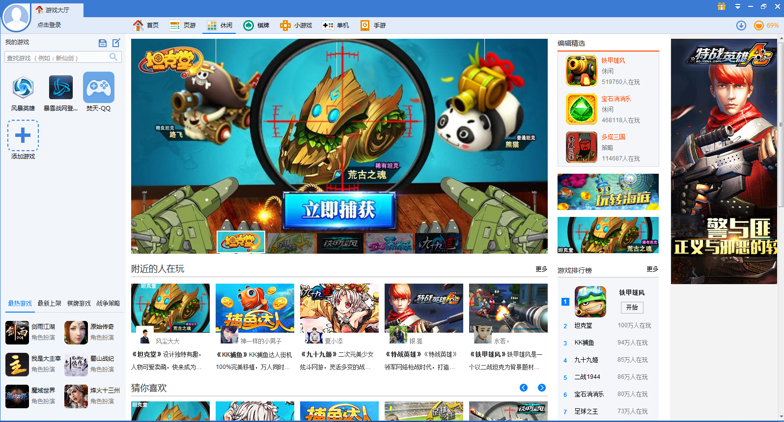The height and width of the screenshot is (422, 784).
Task: Open the 手游 navigation tab
Action: tap(373, 26)
